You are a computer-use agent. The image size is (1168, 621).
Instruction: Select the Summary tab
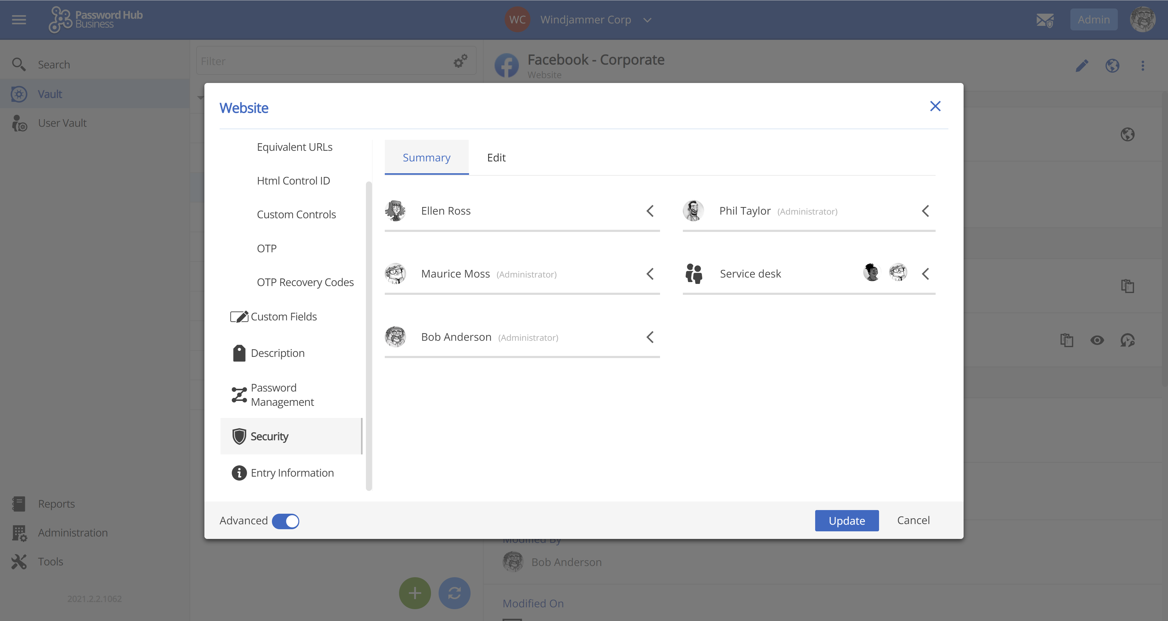427,157
